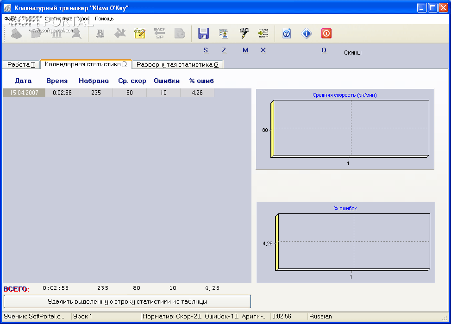Click the grayed letter B toolbar icon
The image size is (451, 324).
click(x=100, y=34)
